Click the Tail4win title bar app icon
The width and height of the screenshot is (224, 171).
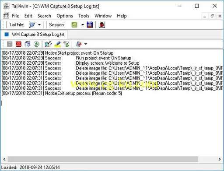pyautogui.click(x=6, y=6)
